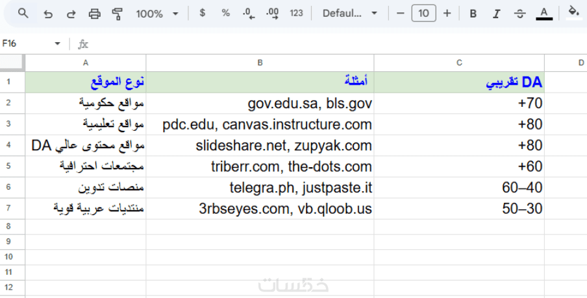Format as percent
587x298 pixels.
[225, 14]
